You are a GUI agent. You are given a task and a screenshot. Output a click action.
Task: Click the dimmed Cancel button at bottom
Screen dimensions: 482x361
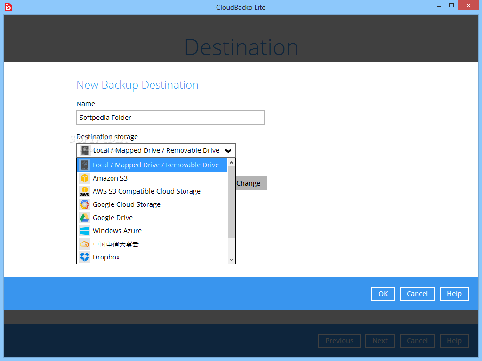pos(417,341)
